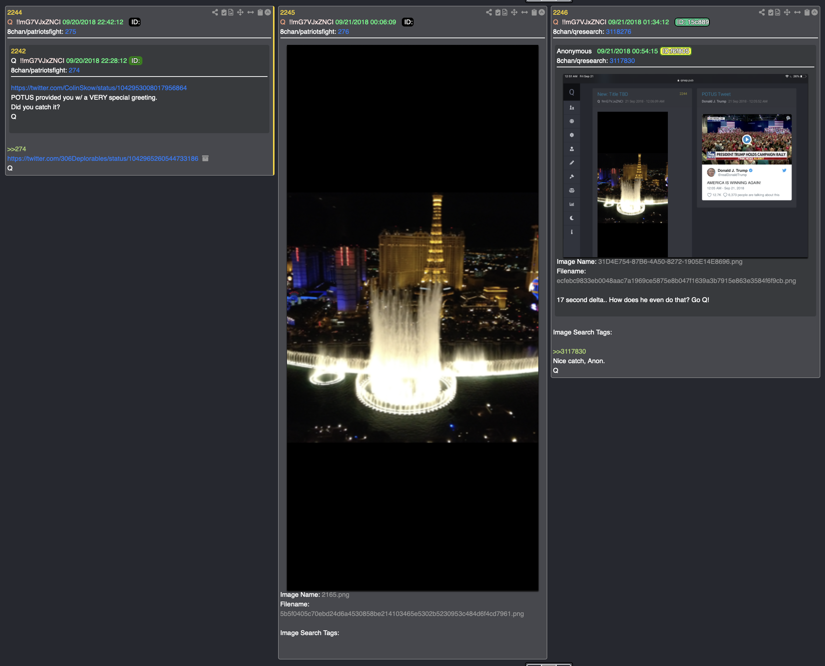This screenshot has width=825, height=666.
Task: Click image-file icon on post 2244
Action: [231, 12]
